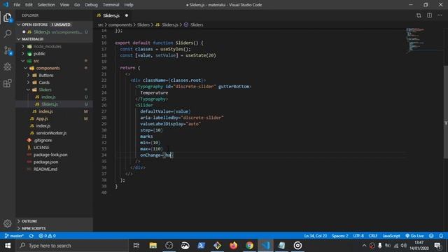This screenshot has height=252, width=448.
Task: Open the Extensions view
Action: pos(8,83)
